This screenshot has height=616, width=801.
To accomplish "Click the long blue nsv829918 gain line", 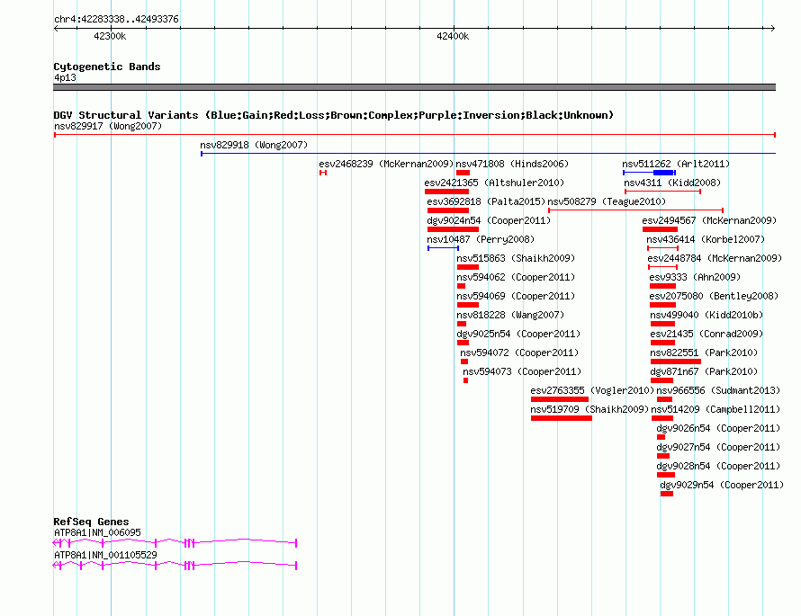I will (488, 154).
